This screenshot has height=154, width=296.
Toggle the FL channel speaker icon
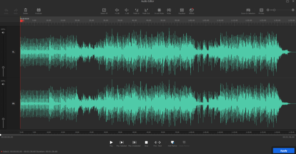tap(3, 32)
